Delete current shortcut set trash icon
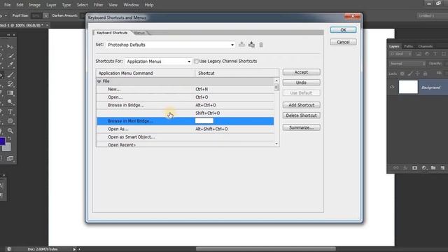 point(261,45)
